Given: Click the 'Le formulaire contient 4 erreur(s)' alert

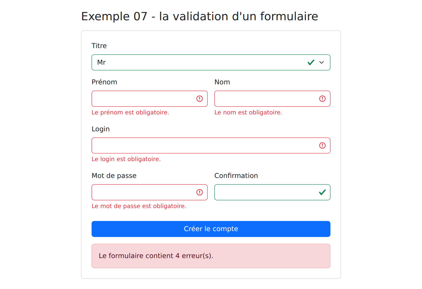Looking at the screenshot, I should pos(211,256).
